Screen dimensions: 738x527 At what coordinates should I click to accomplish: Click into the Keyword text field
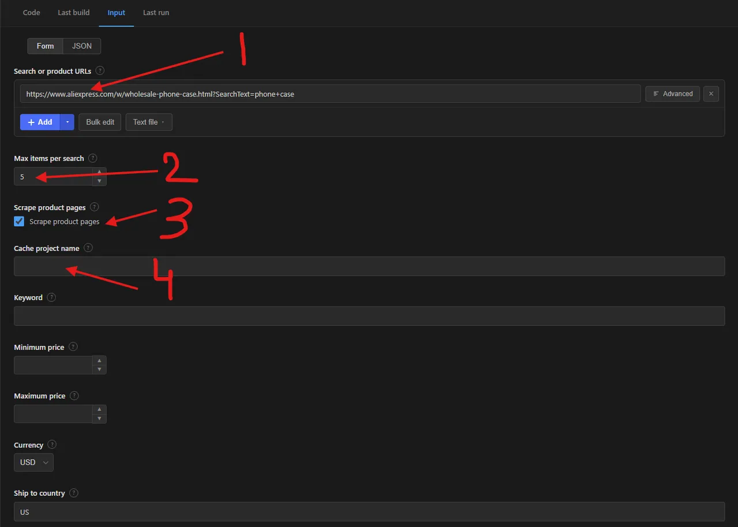pos(369,316)
